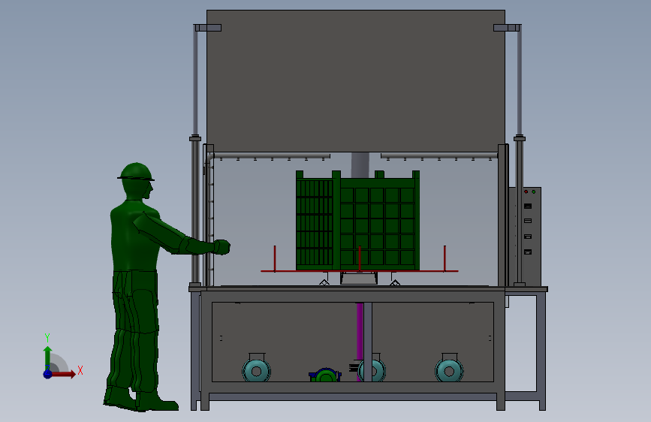Image resolution: width=651 pixels, height=422 pixels.
Task: Click the blue Z axis ball of the triad
Action: 47,374
